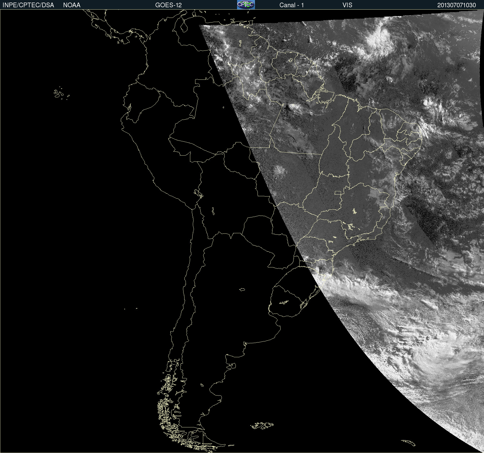Select the GOES-12 satellite label

coord(168,5)
